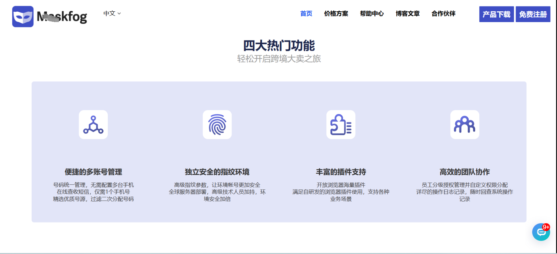Click the Maskfog brand name text
The image size is (557, 254).
click(62, 17)
